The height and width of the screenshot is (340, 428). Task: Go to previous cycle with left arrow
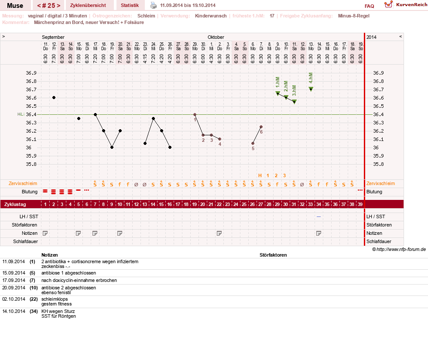point(39,6)
